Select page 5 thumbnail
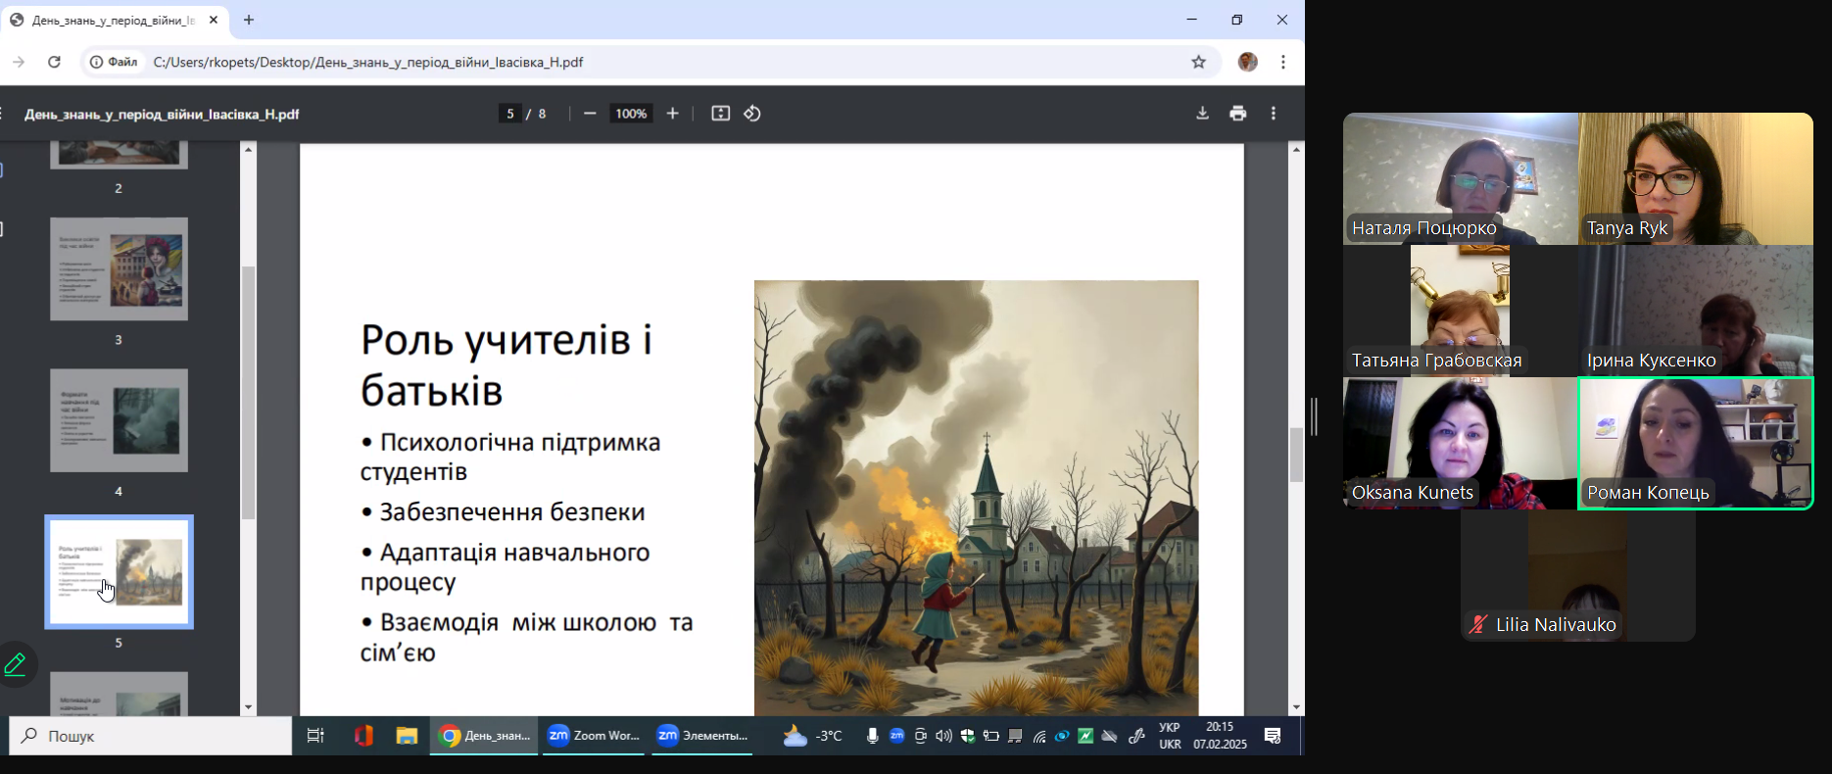This screenshot has width=1832, height=774. pyautogui.click(x=119, y=572)
